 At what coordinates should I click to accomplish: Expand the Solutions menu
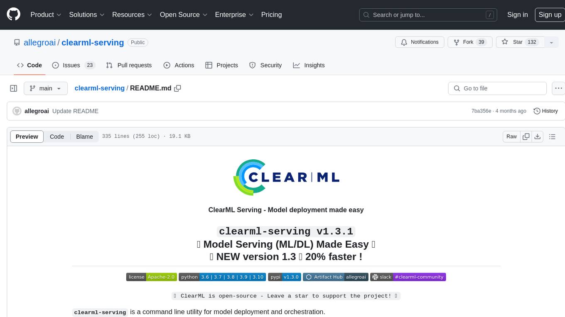pos(86,15)
